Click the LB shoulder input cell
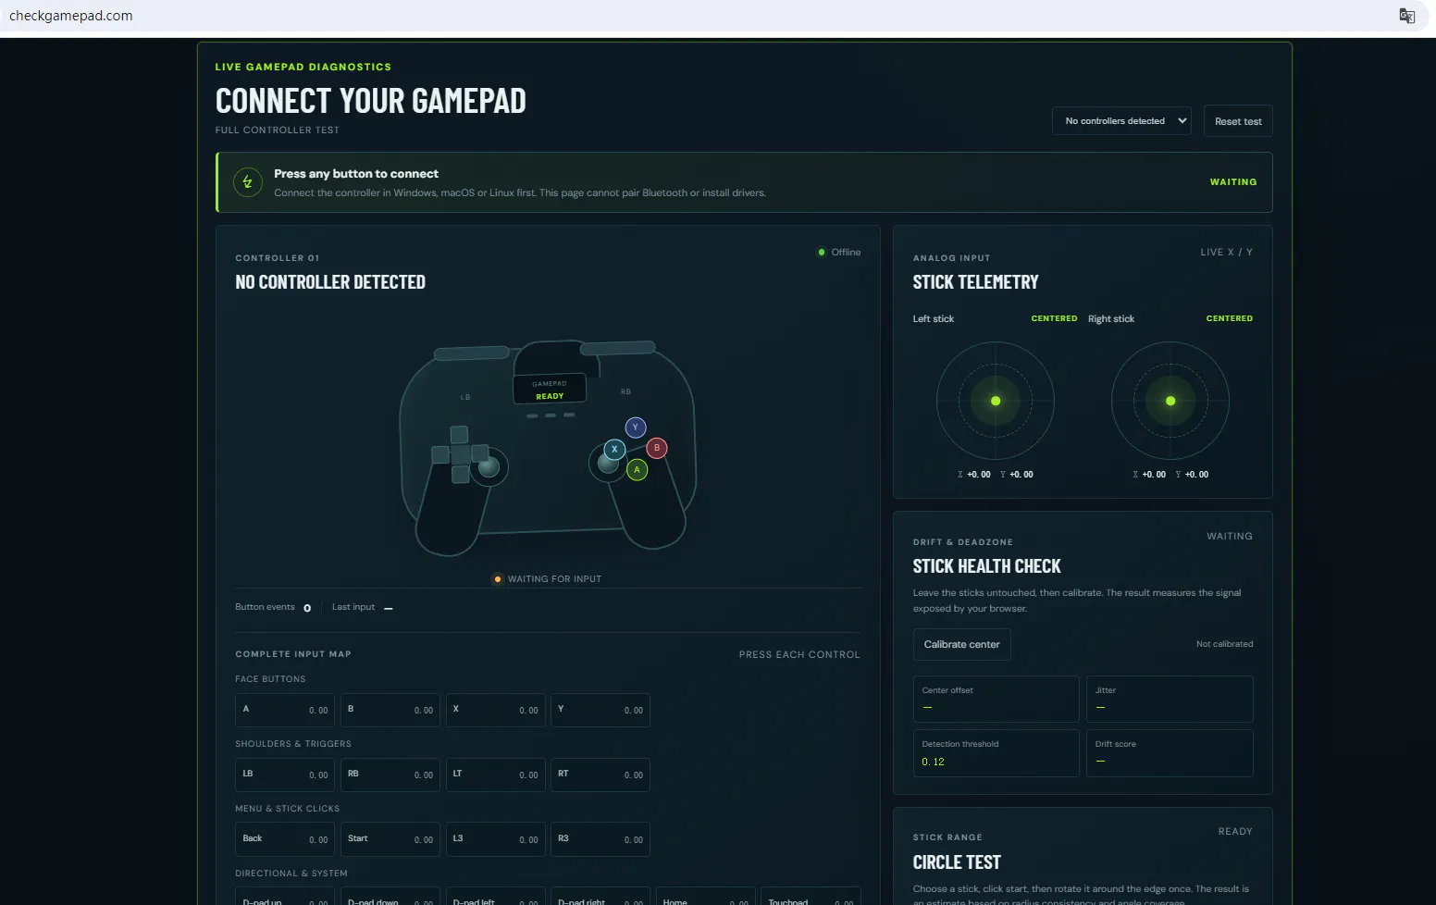Viewport: 1436px width, 905px height. [285, 775]
